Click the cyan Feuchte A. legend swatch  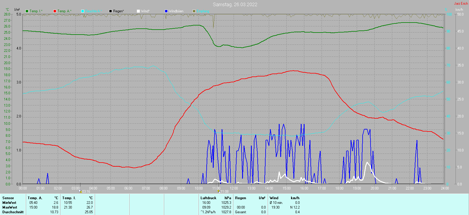point(83,11)
